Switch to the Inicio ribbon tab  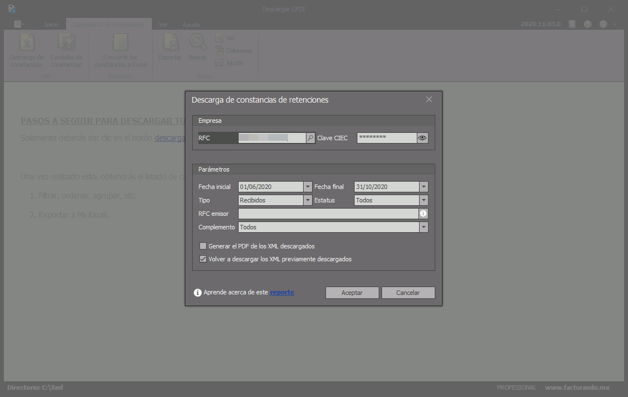(x=52, y=25)
